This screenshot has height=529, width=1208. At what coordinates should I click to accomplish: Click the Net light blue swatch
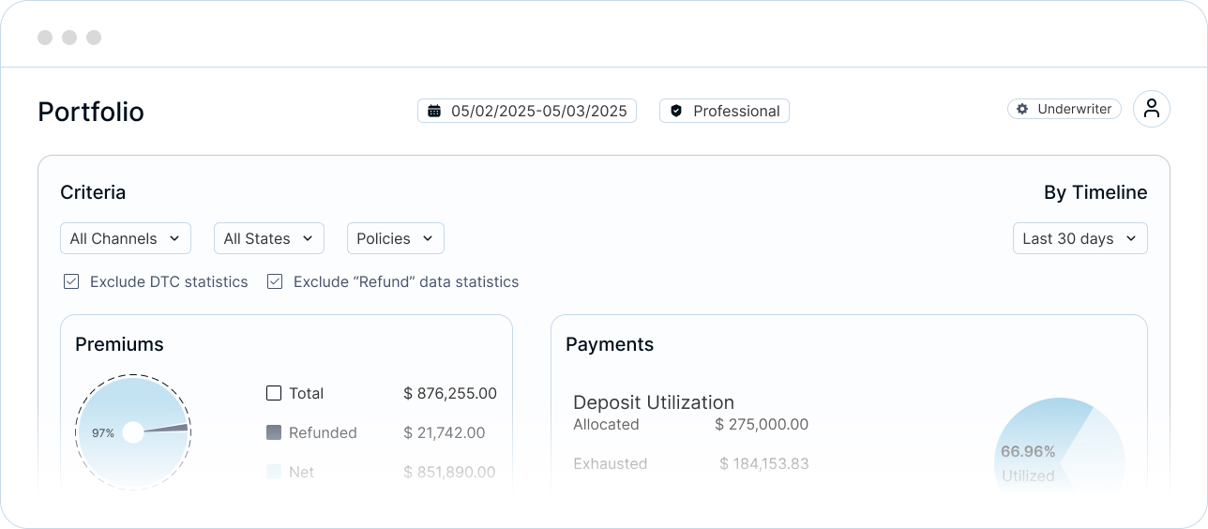(x=274, y=472)
